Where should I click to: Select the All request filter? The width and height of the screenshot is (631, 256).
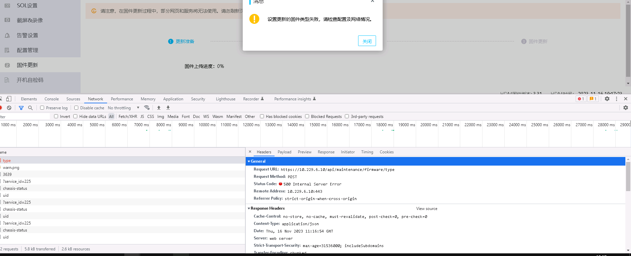pos(111,117)
